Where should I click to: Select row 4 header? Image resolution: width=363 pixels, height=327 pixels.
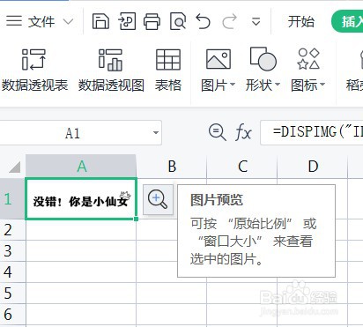12,271
